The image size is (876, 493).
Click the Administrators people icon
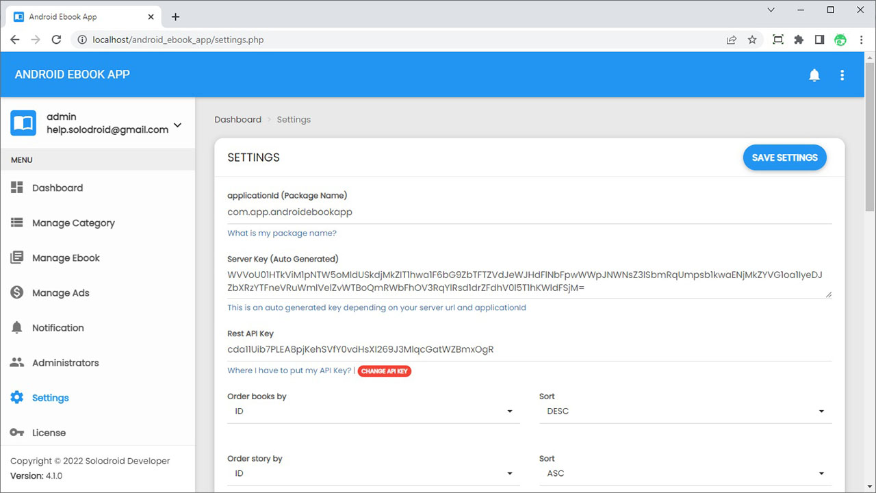point(17,362)
